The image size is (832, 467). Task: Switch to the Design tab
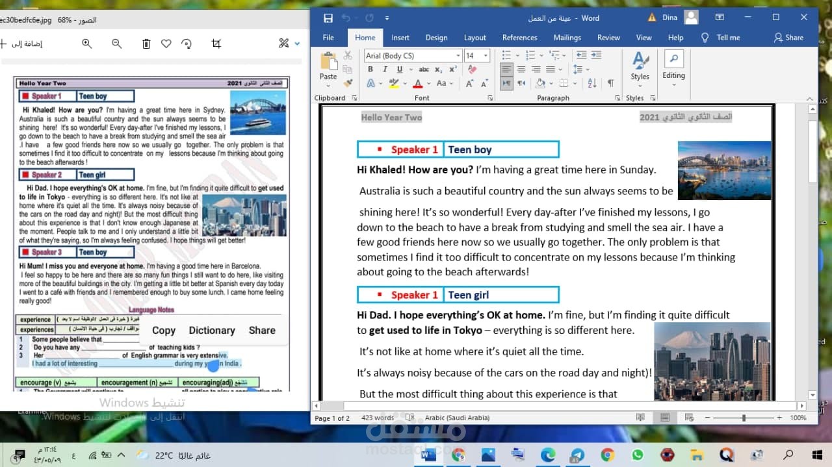coord(436,38)
